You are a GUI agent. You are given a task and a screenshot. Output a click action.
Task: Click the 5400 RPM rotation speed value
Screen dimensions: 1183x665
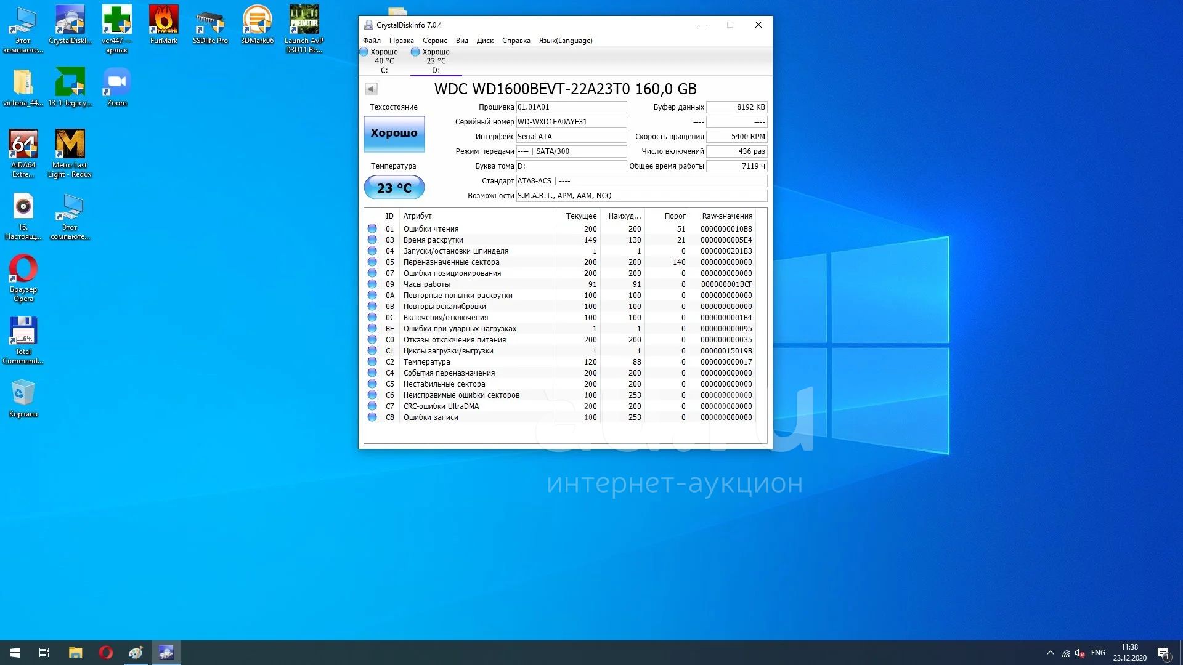[x=736, y=137]
